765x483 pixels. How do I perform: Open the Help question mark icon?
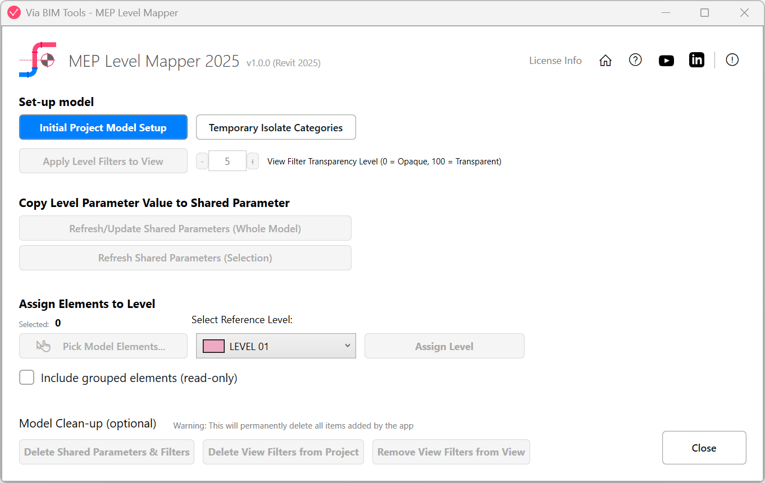pos(635,60)
